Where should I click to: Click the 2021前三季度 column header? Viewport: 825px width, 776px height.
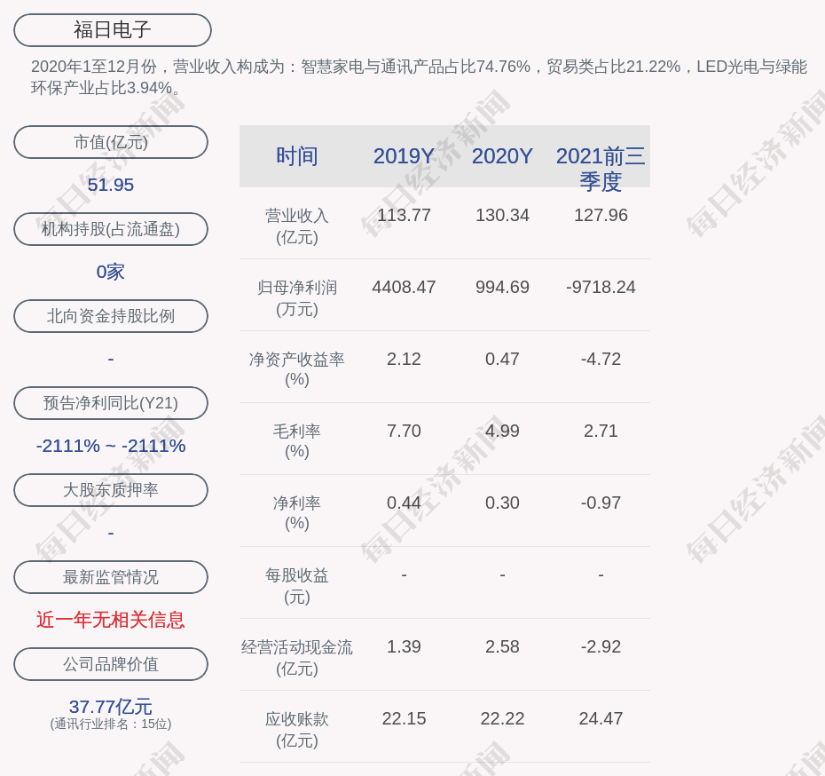[601, 169]
